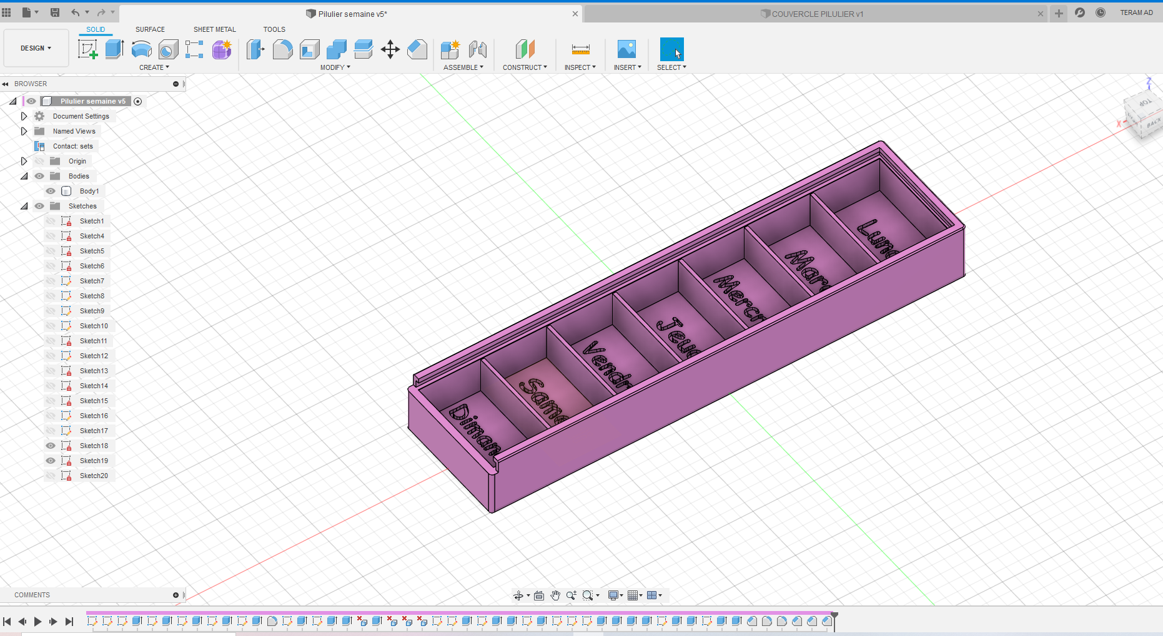
Task: Step the timeline forward one feature
Action: pos(54,622)
